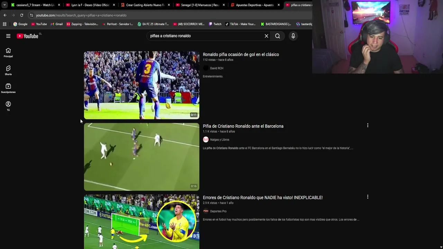
Task: Open the Zapping - Televisión bookmark
Action: pyautogui.click(x=82, y=24)
